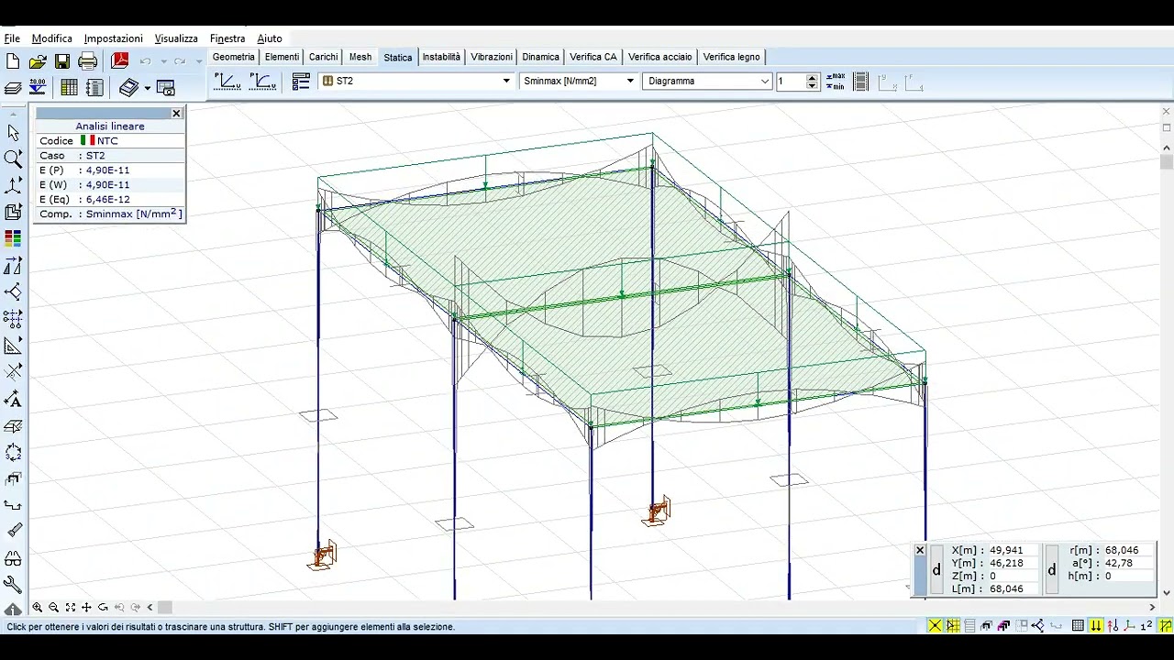Switch to the Instabilità tab
1174x660 pixels.
tap(441, 57)
